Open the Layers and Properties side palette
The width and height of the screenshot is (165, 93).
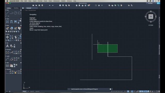[x=159, y=22]
